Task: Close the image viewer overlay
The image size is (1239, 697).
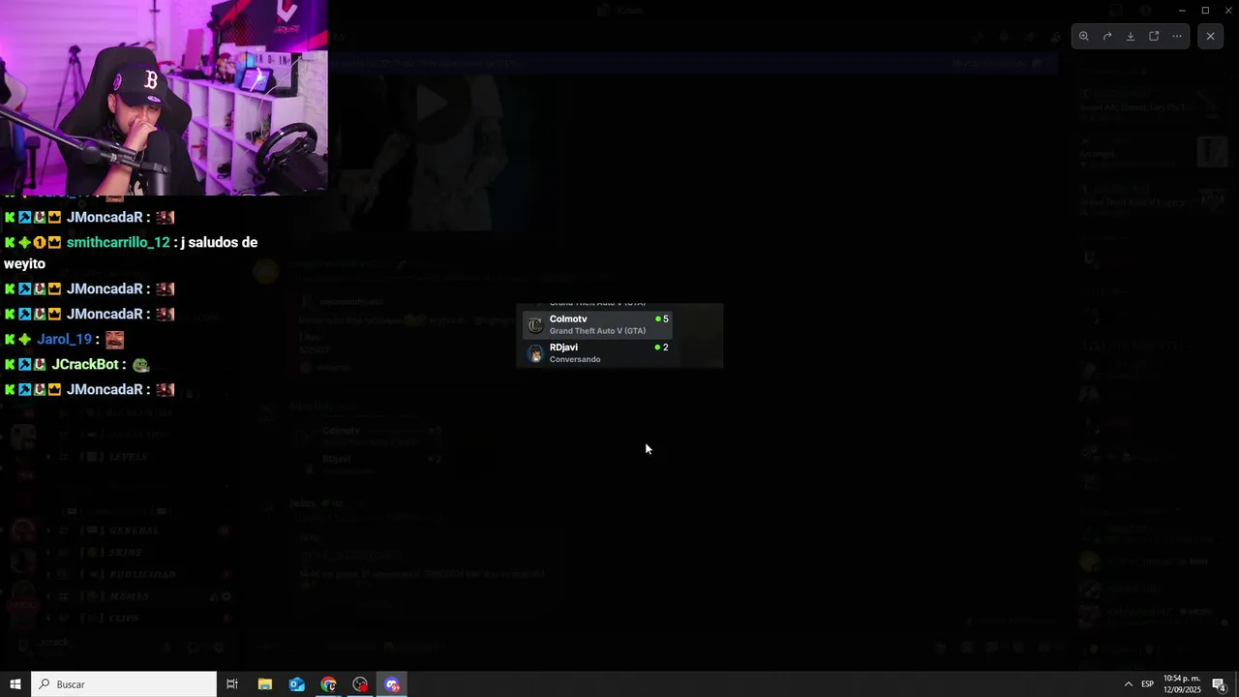Action: pyautogui.click(x=1210, y=36)
